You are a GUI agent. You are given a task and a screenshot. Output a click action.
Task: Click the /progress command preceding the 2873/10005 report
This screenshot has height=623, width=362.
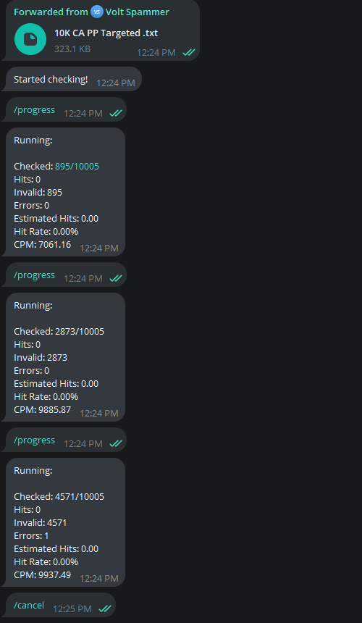35,275
